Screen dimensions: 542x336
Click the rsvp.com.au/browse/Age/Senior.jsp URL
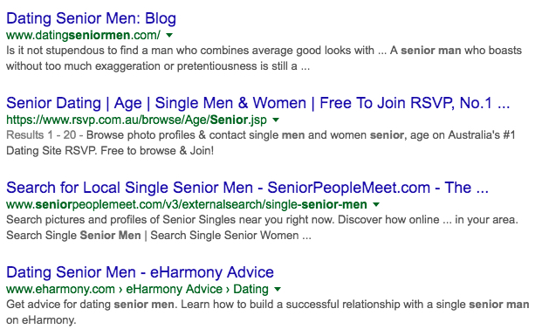pos(136,120)
